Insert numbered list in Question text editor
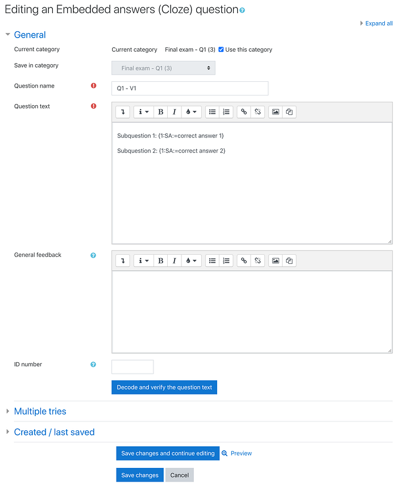Screen dimensions: 398x485 [226, 112]
